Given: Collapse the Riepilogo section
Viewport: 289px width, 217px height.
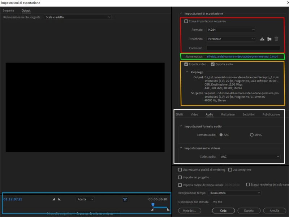Looking at the screenshot, I should 186,72.
